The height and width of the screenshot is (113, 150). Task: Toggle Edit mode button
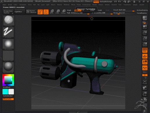tap(40, 12)
